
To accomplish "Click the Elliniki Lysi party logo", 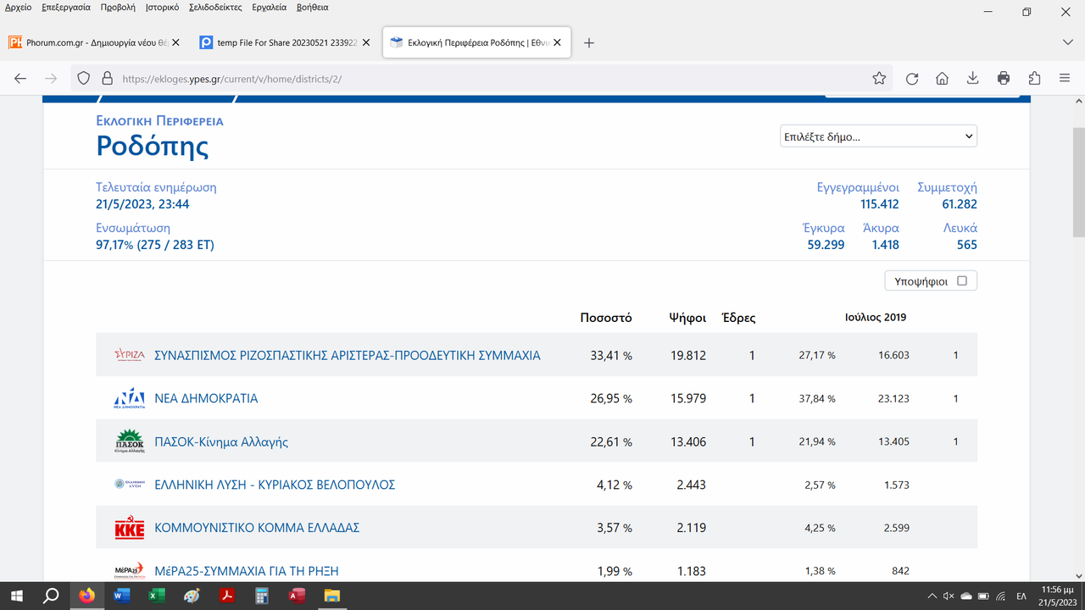I will point(130,485).
